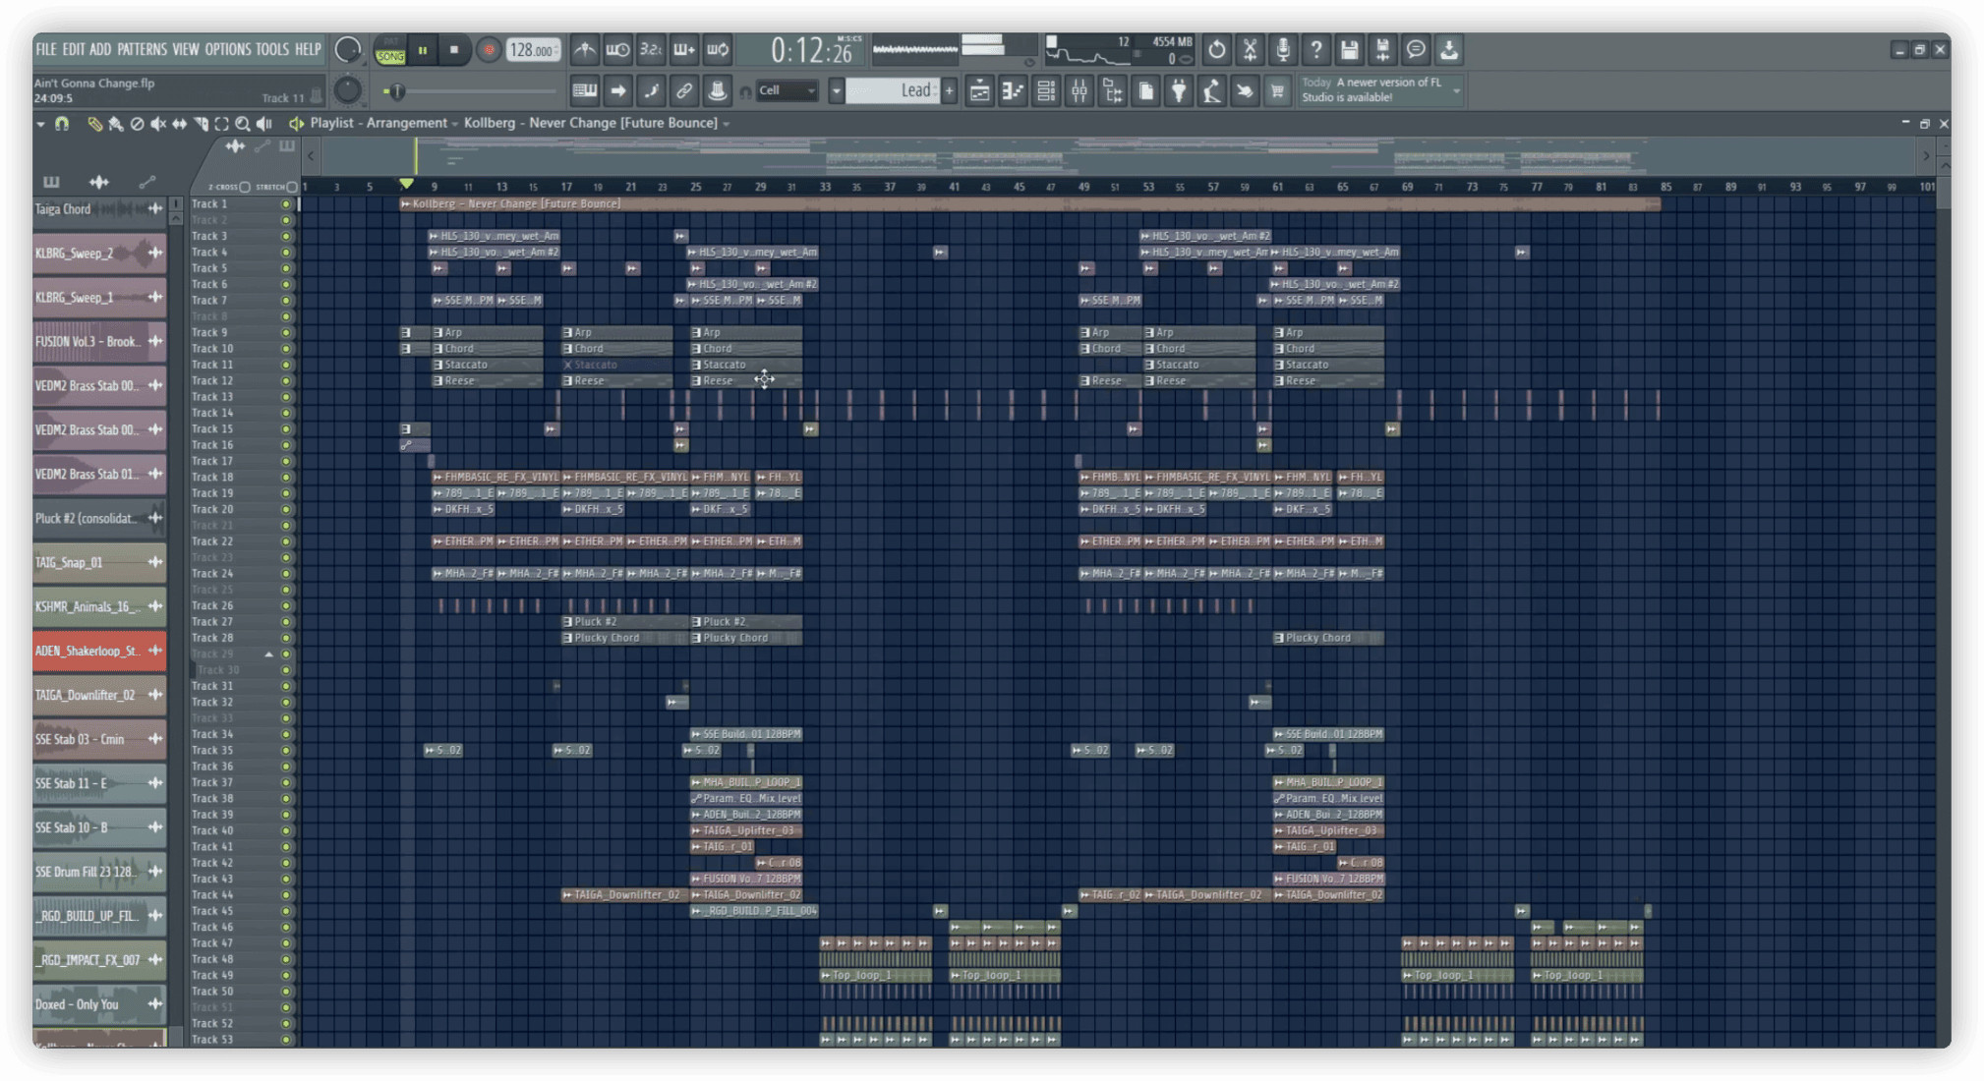Select the playlist delete tool
The image size is (1984, 1081).
138,124
